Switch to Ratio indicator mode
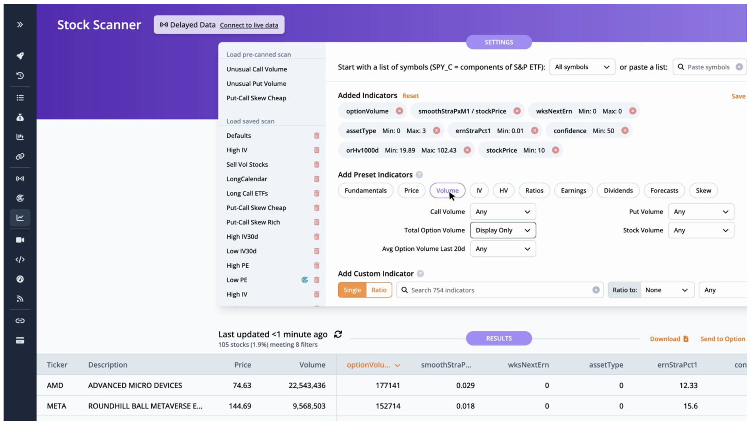Screen dimensions: 752x426 379,290
